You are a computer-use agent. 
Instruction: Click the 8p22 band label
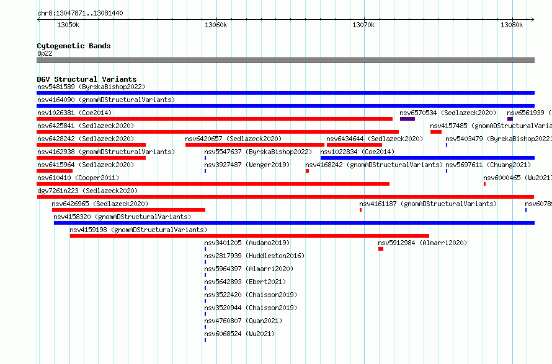(x=45, y=53)
